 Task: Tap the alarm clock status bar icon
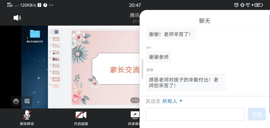pyautogui.click(x=237, y=5)
